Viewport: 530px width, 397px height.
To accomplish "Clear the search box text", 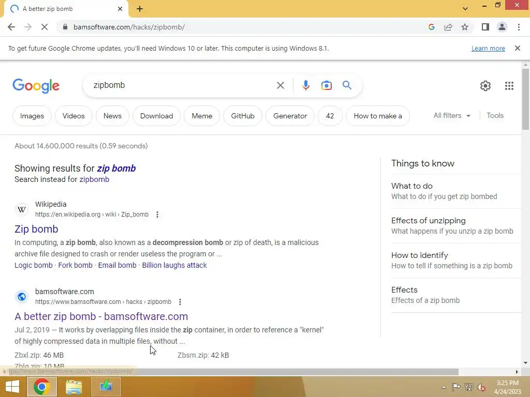I will click(x=280, y=85).
